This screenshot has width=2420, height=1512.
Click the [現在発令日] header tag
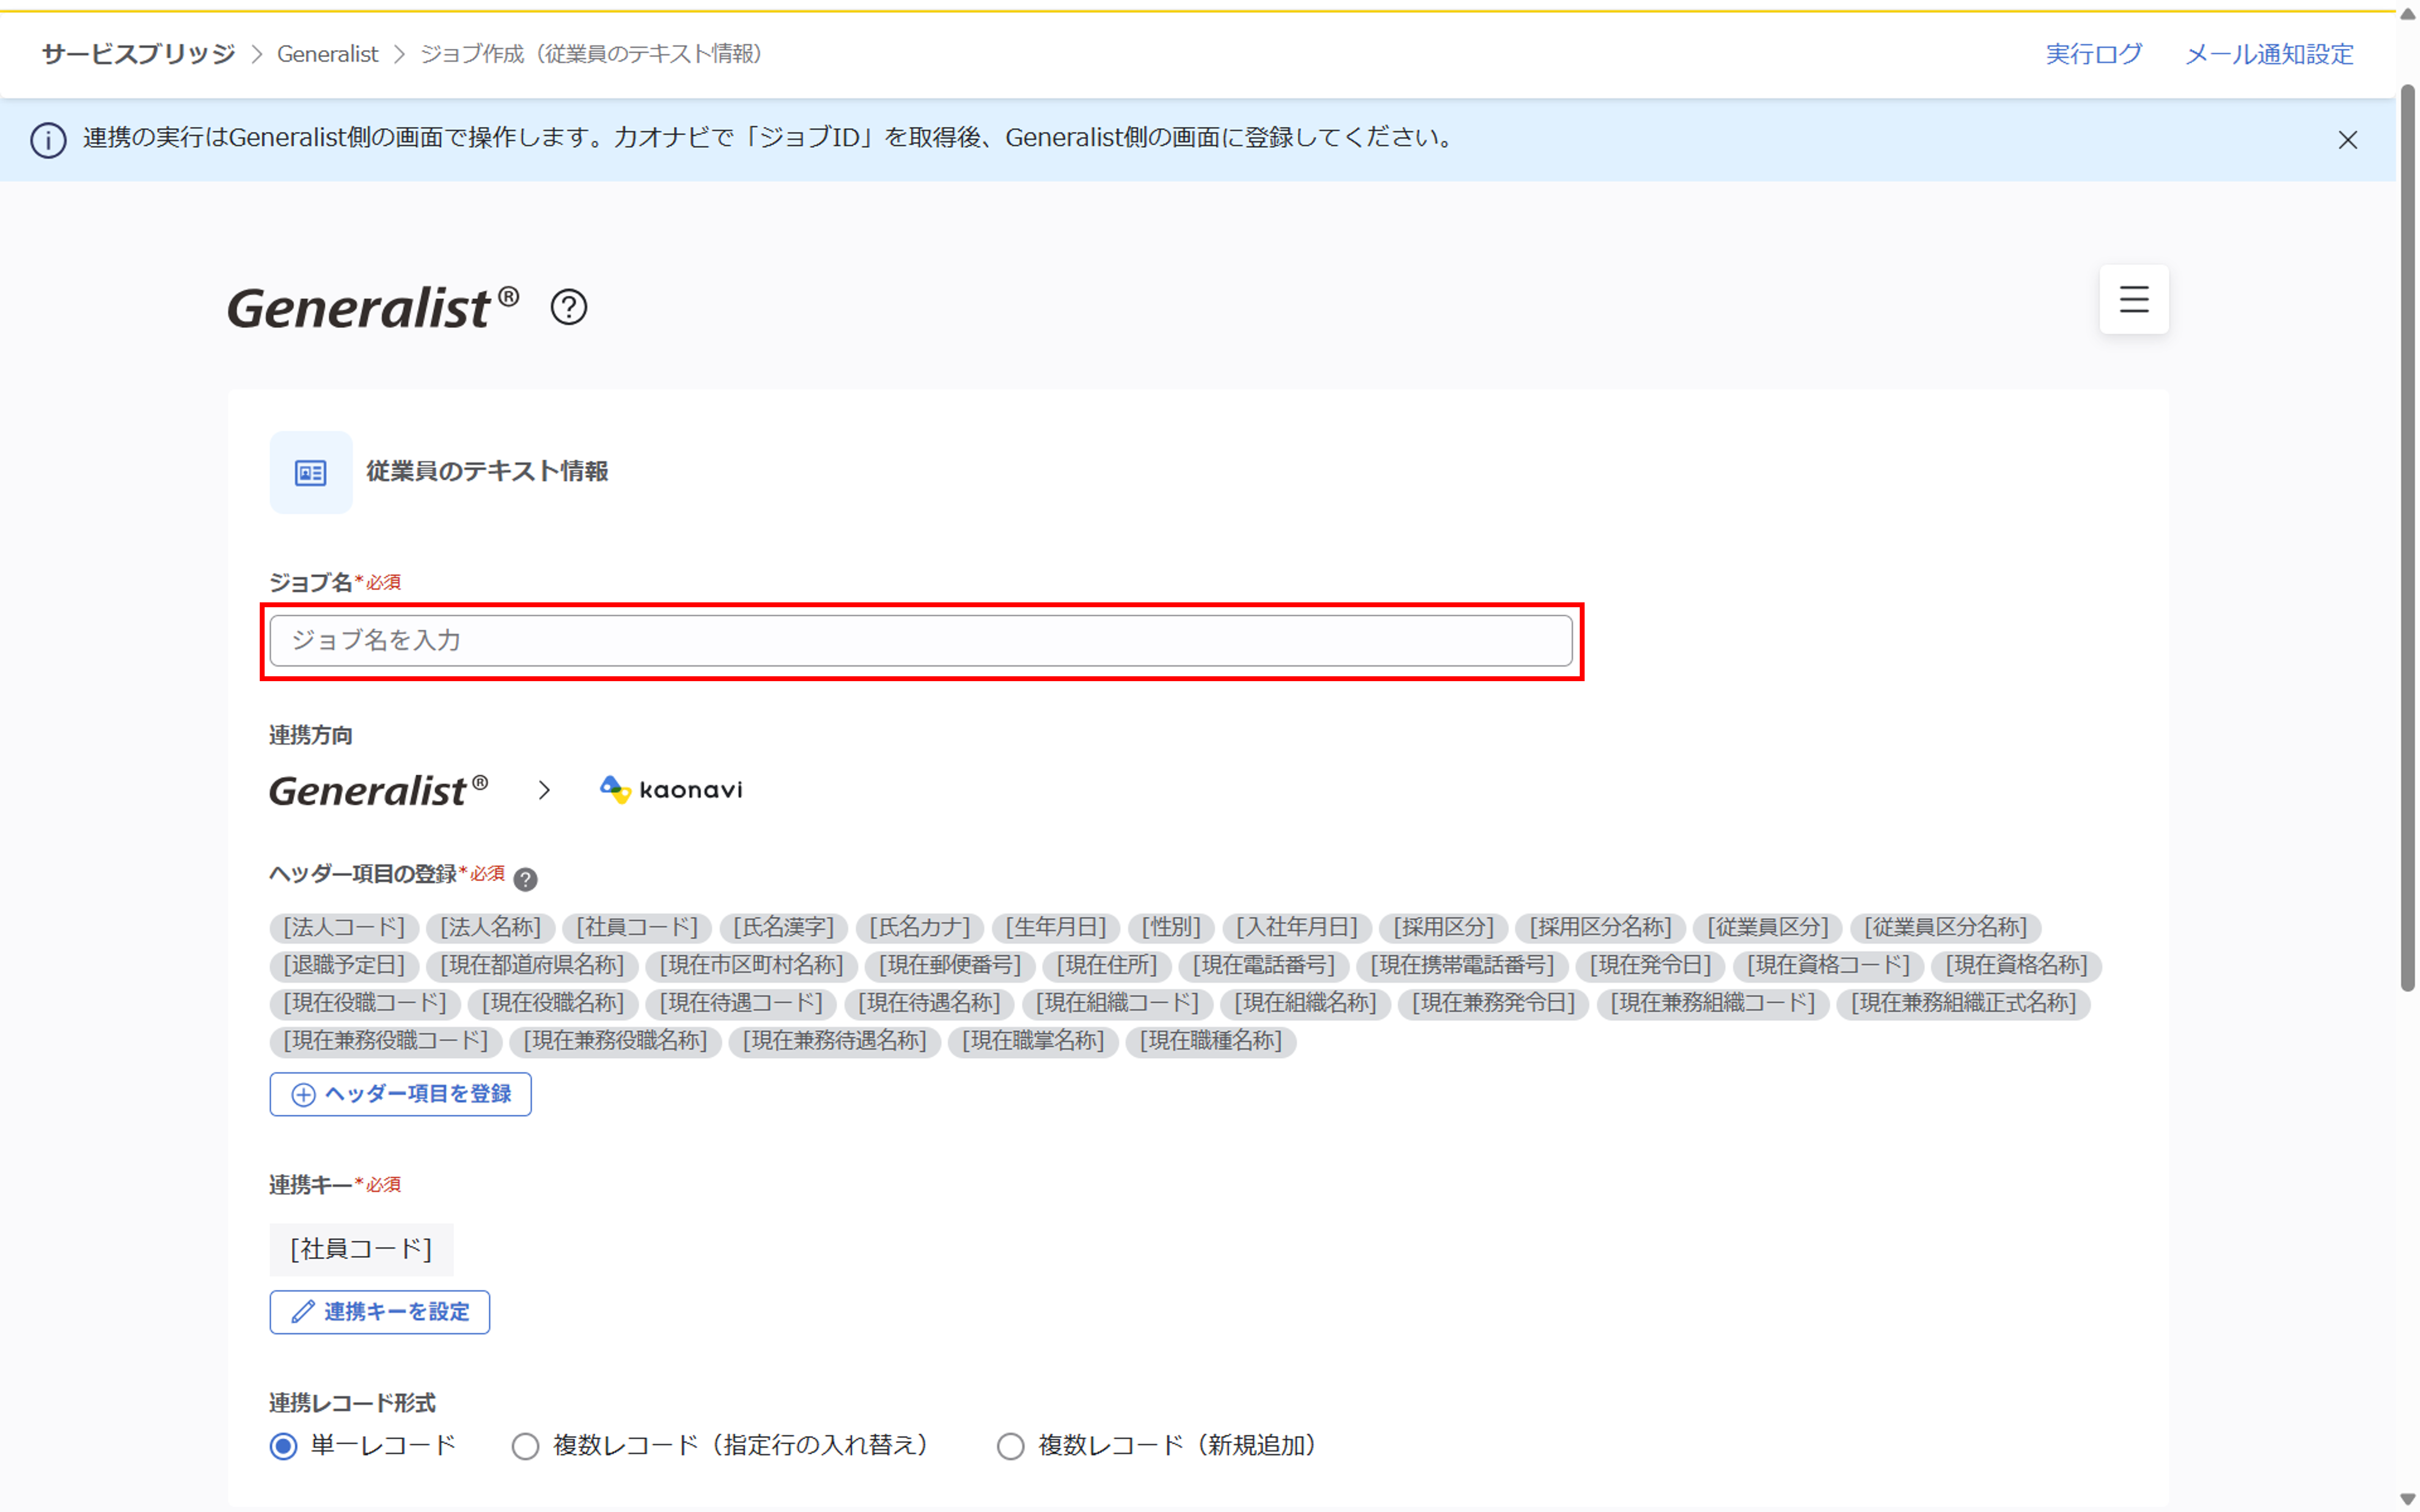(x=1651, y=965)
